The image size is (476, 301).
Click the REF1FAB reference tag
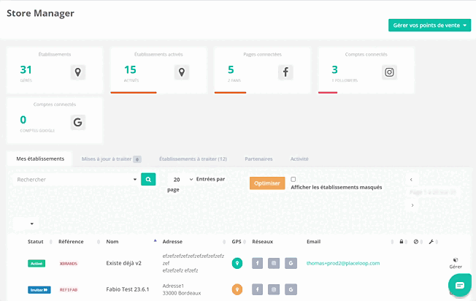pyautogui.click(x=69, y=290)
